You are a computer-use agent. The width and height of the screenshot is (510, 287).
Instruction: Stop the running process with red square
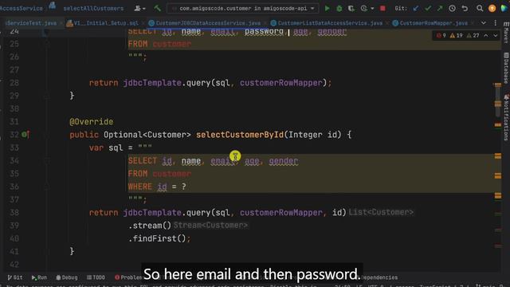point(382,9)
